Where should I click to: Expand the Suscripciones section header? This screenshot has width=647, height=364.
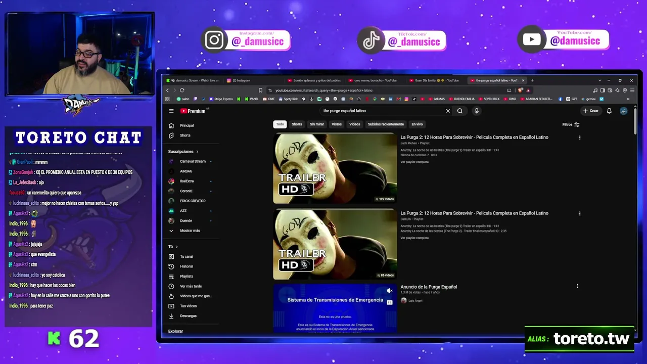(183, 152)
